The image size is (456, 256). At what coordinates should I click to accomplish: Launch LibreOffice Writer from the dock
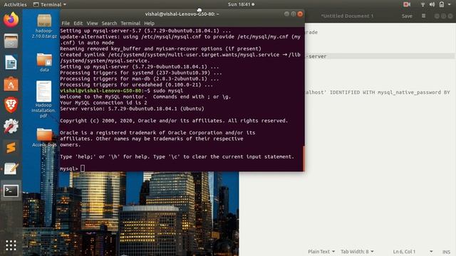(x=11, y=62)
